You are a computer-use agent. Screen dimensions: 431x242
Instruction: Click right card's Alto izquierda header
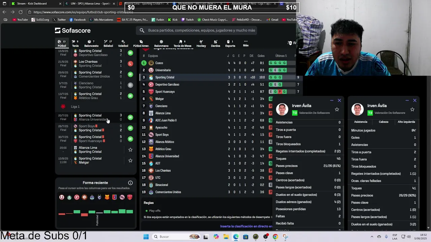[x=406, y=122]
